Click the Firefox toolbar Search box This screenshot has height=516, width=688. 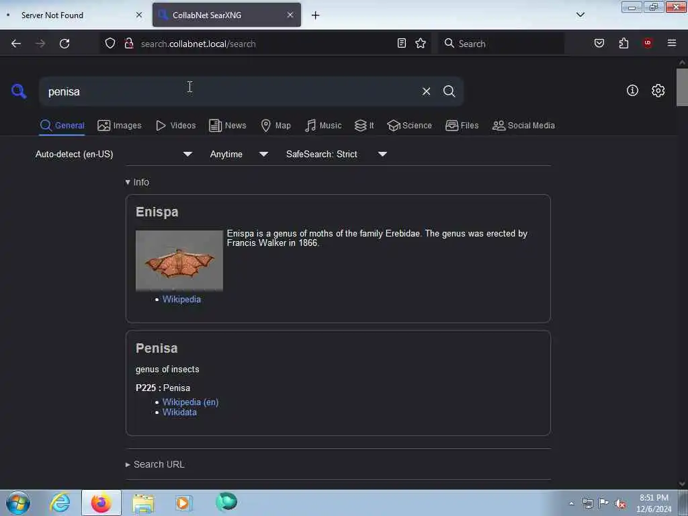pos(501,44)
